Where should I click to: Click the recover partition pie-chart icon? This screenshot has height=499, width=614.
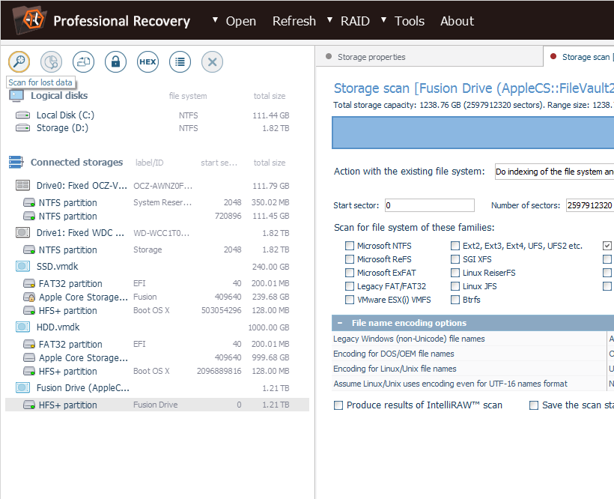51,61
